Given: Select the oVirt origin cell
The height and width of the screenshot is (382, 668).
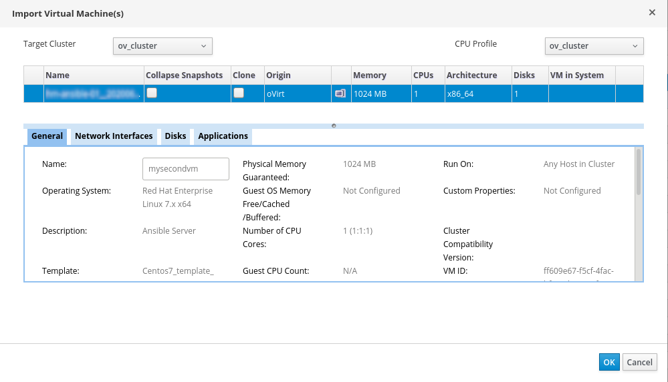Looking at the screenshot, I should [298, 93].
